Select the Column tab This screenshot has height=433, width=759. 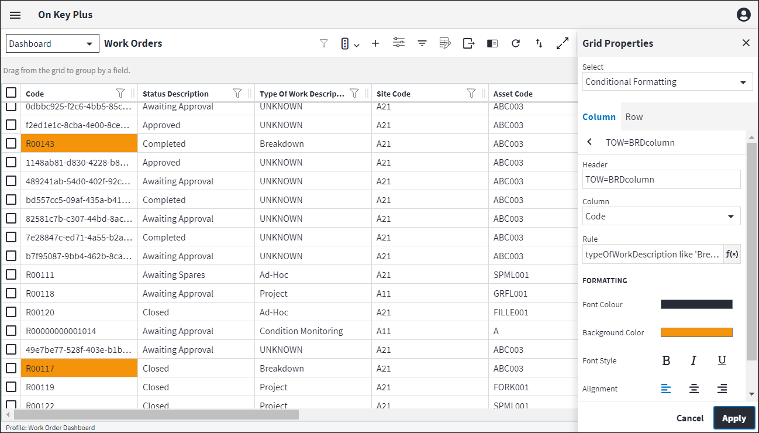click(x=599, y=117)
